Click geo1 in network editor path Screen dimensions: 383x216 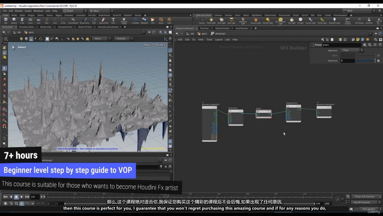point(203,33)
